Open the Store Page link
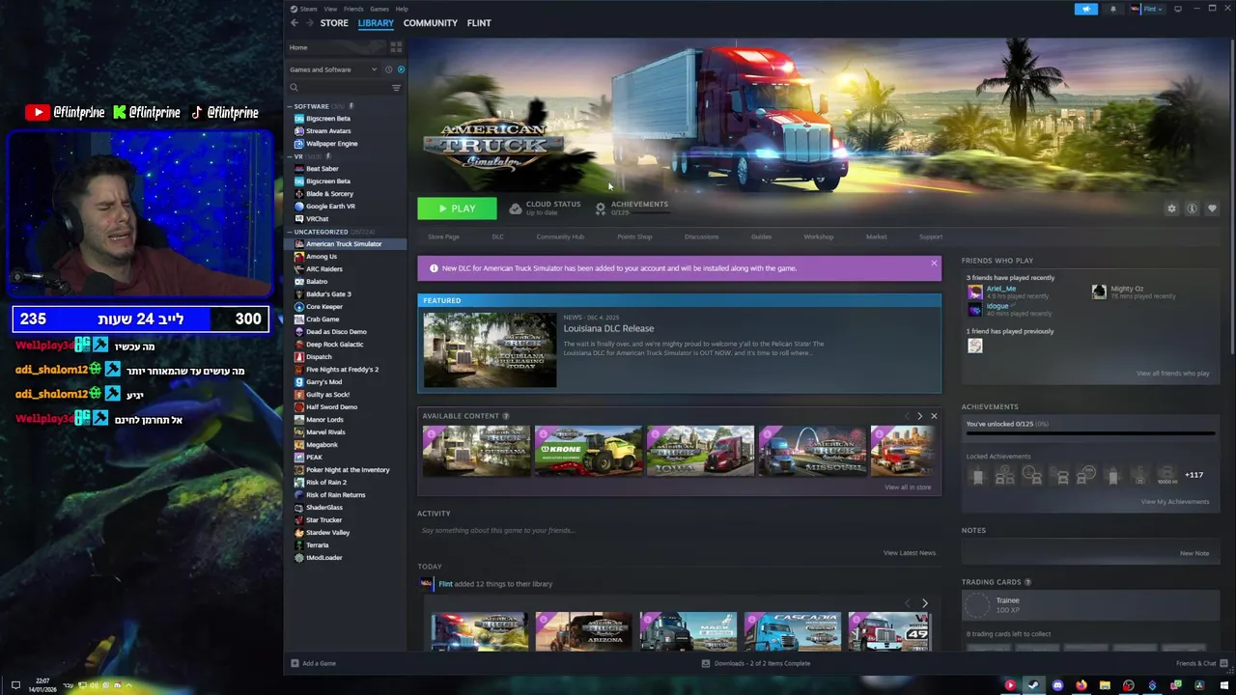 [444, 236]
